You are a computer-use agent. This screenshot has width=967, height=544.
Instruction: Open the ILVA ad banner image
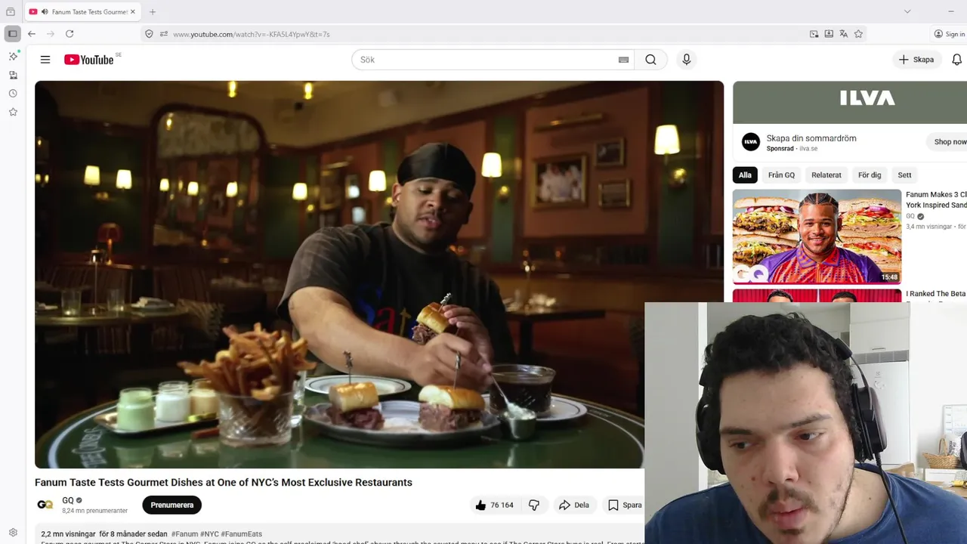[850, 102]
